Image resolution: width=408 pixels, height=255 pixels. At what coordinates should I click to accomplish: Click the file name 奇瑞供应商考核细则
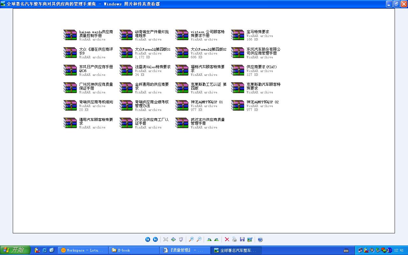pos(96,102)
